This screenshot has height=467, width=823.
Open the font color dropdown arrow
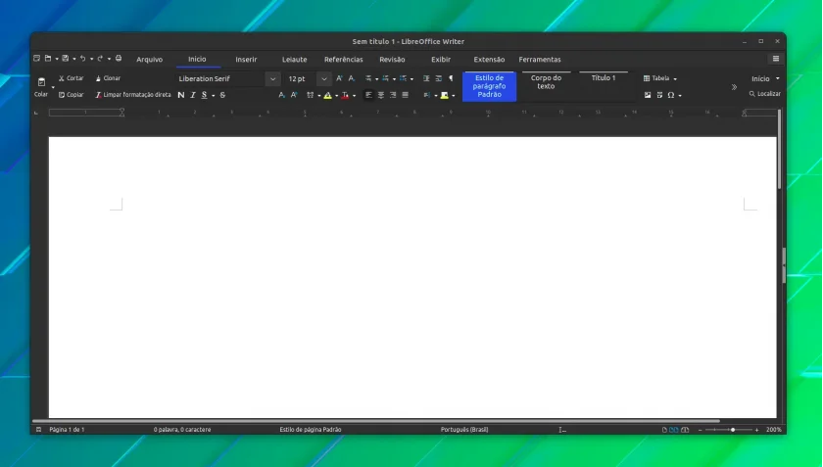tap(355, 96)
